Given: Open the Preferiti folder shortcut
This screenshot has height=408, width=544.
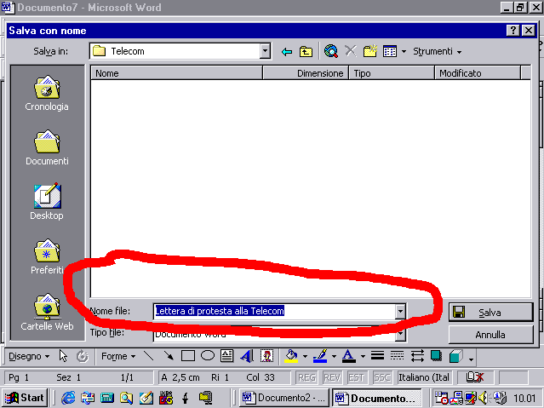Looking at the screenshot, I should pyautogui.click(x=47, y=256).
